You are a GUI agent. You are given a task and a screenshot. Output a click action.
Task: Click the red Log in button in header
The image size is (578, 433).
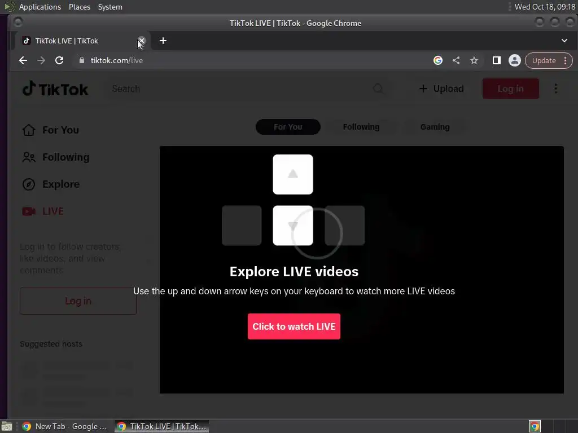point(510,89)
